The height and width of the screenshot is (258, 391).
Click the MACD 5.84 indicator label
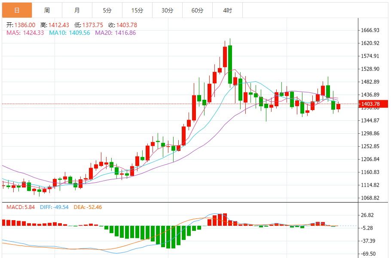pos(21,207)
